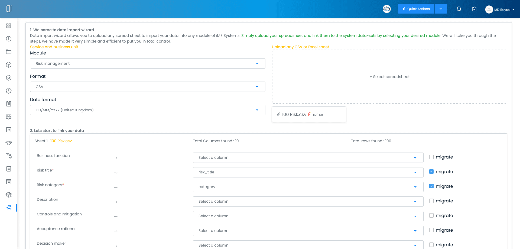Tick migrate checkbox for Description
Image resolution: width=520 pixels, height=249 pixels.
(431, 201)
